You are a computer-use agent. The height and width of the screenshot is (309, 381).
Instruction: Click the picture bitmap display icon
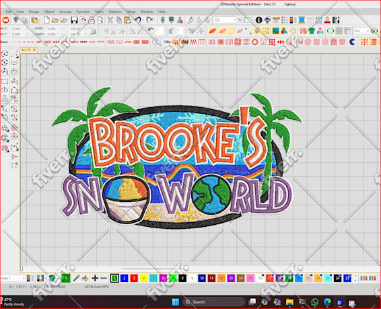[275, 31]
